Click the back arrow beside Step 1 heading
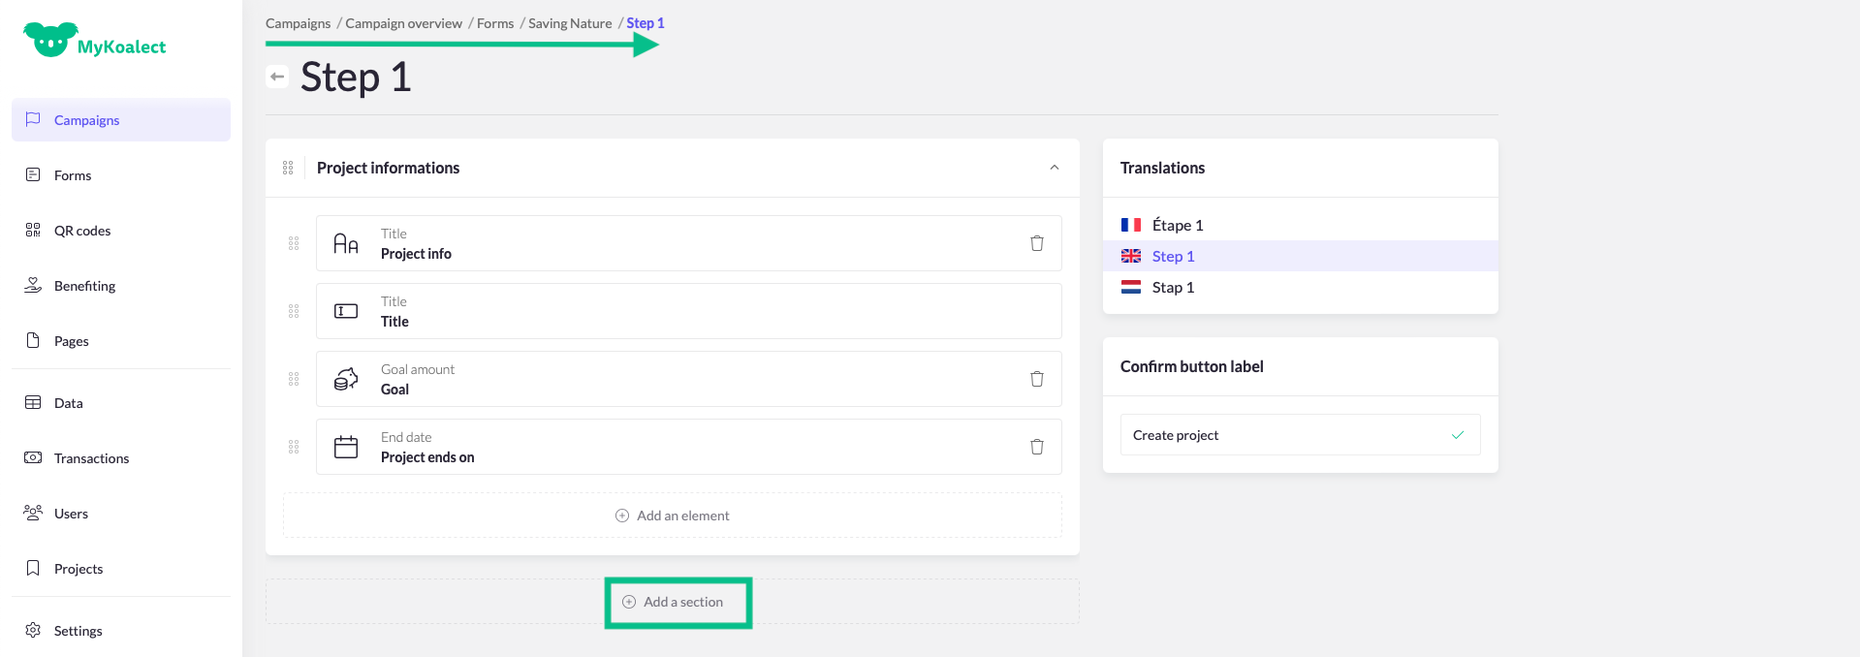Viewport: 1860px width, 657px height. [277, 77]
